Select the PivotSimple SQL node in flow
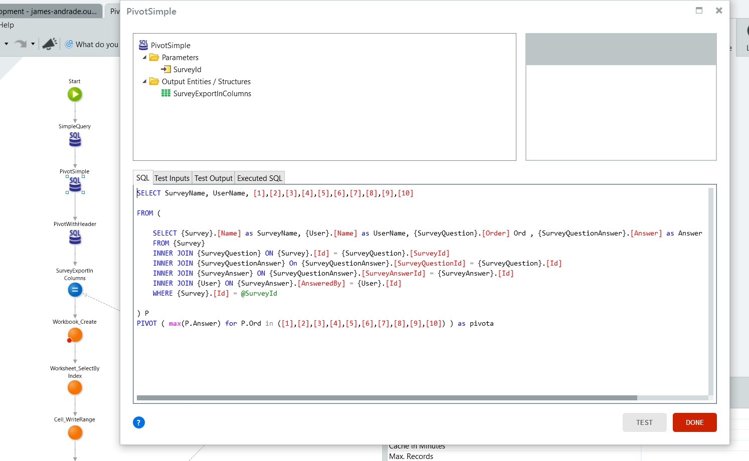 (75, 184)
